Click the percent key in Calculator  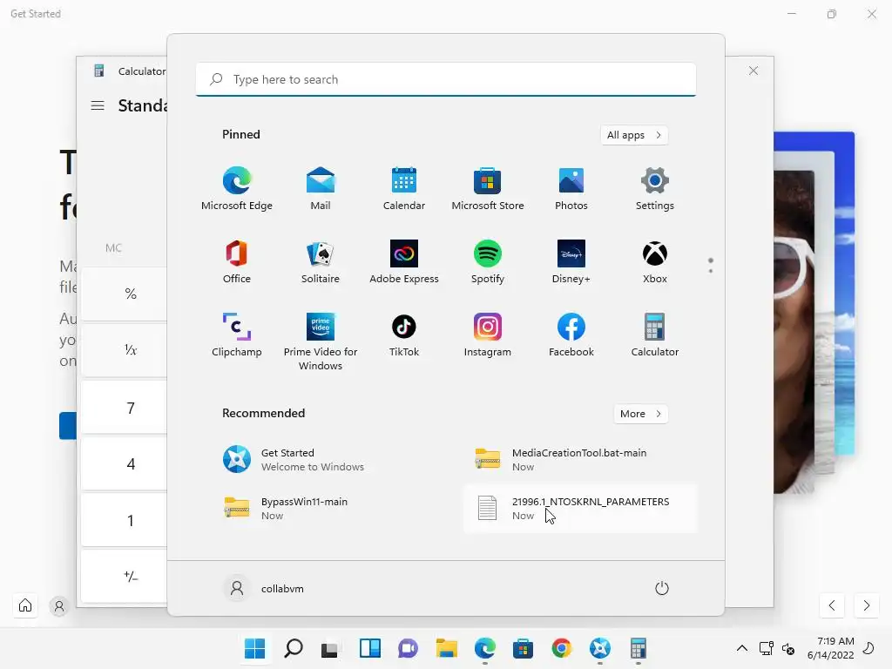[x=124, y=294]
